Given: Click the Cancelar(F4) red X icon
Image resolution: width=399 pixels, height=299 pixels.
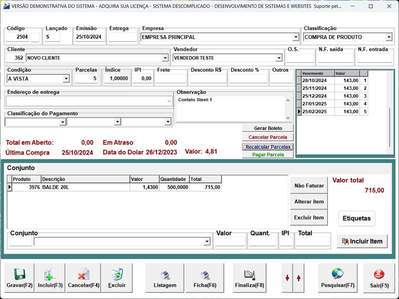Looking at the screenshot, I should click(83, 275).
